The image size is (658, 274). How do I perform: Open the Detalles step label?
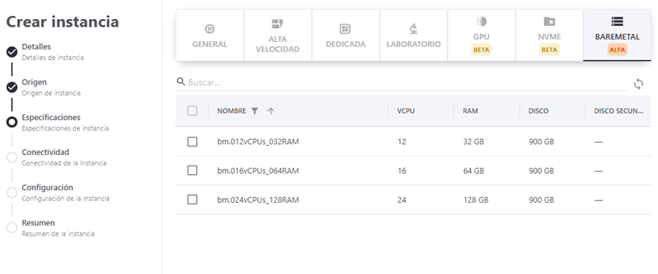[36, 46]
